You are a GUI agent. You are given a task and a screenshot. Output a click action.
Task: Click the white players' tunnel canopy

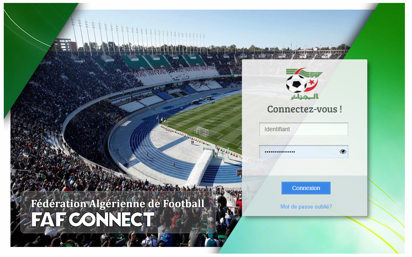coord(200,168)
